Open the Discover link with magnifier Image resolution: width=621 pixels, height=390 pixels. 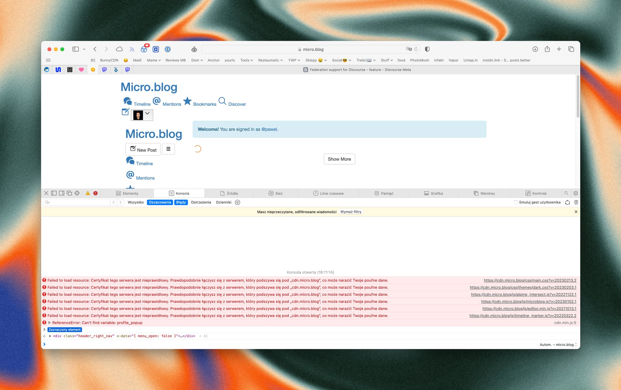point(232,102)
